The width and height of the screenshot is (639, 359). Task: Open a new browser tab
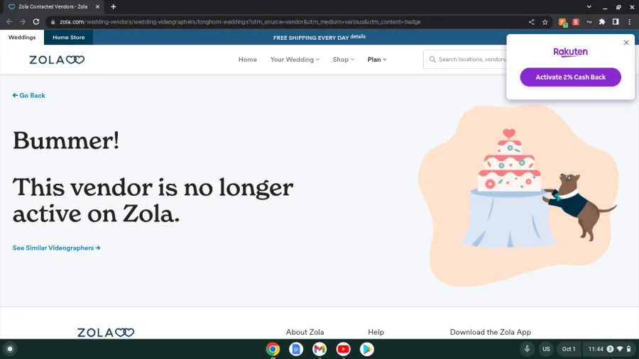point(114,7)
